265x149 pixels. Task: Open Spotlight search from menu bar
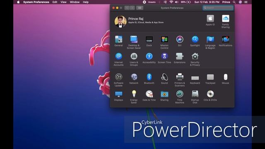tap(234, 2)
